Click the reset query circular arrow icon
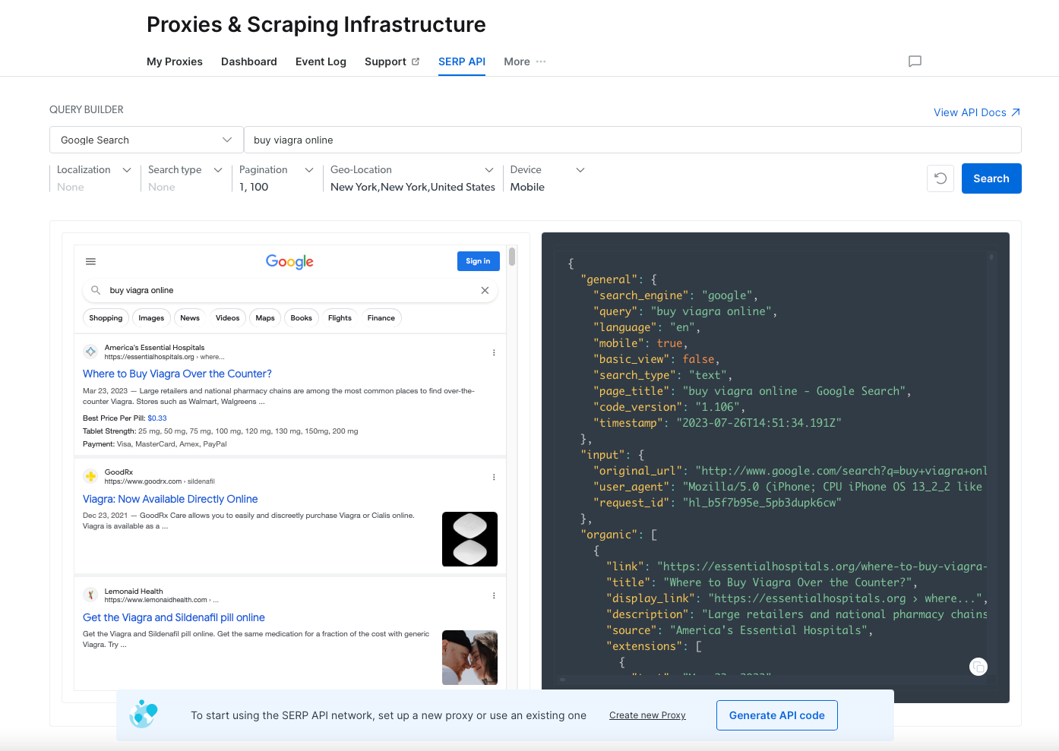The height and width of the screenshot is (751, 1059). pyautogui.click(x=940, y=178)
